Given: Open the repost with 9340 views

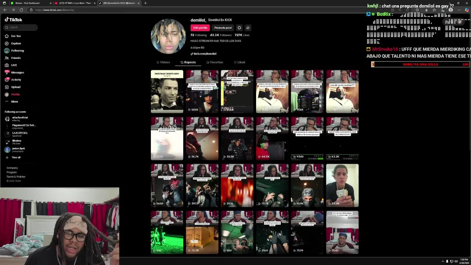Looking at the screenshot, I should click(307, 138).
